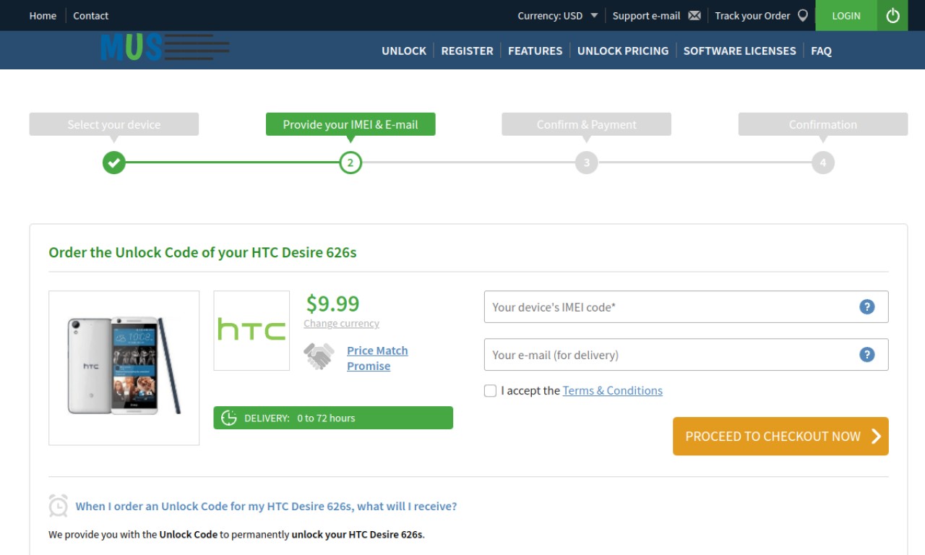Select the 'Confirm & Payment' step label

pyautogui.click(x=587, y=124)
